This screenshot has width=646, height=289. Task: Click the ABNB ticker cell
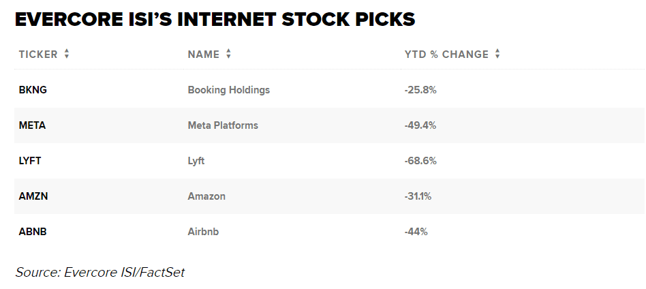click(33, 232)
